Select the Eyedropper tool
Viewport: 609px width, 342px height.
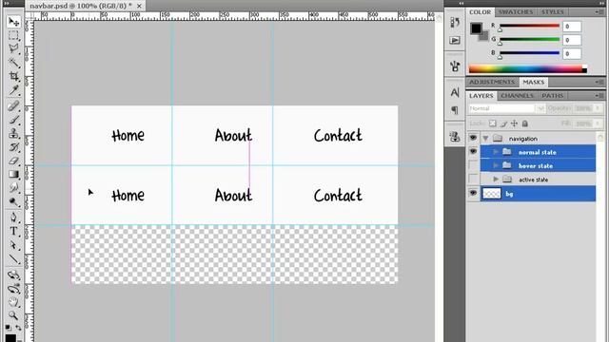[x=13, y=90]
